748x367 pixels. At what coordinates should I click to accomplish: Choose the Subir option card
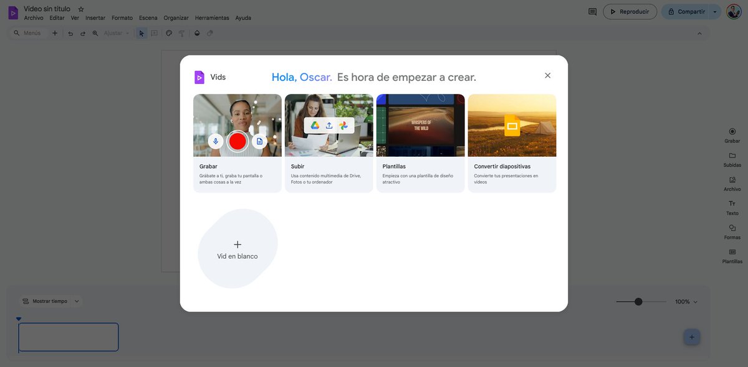click(329, 143)
